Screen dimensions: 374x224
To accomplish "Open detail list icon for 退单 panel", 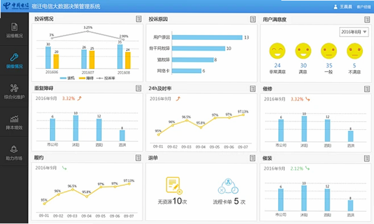I will pyautogui.click(x=252, y=158).
